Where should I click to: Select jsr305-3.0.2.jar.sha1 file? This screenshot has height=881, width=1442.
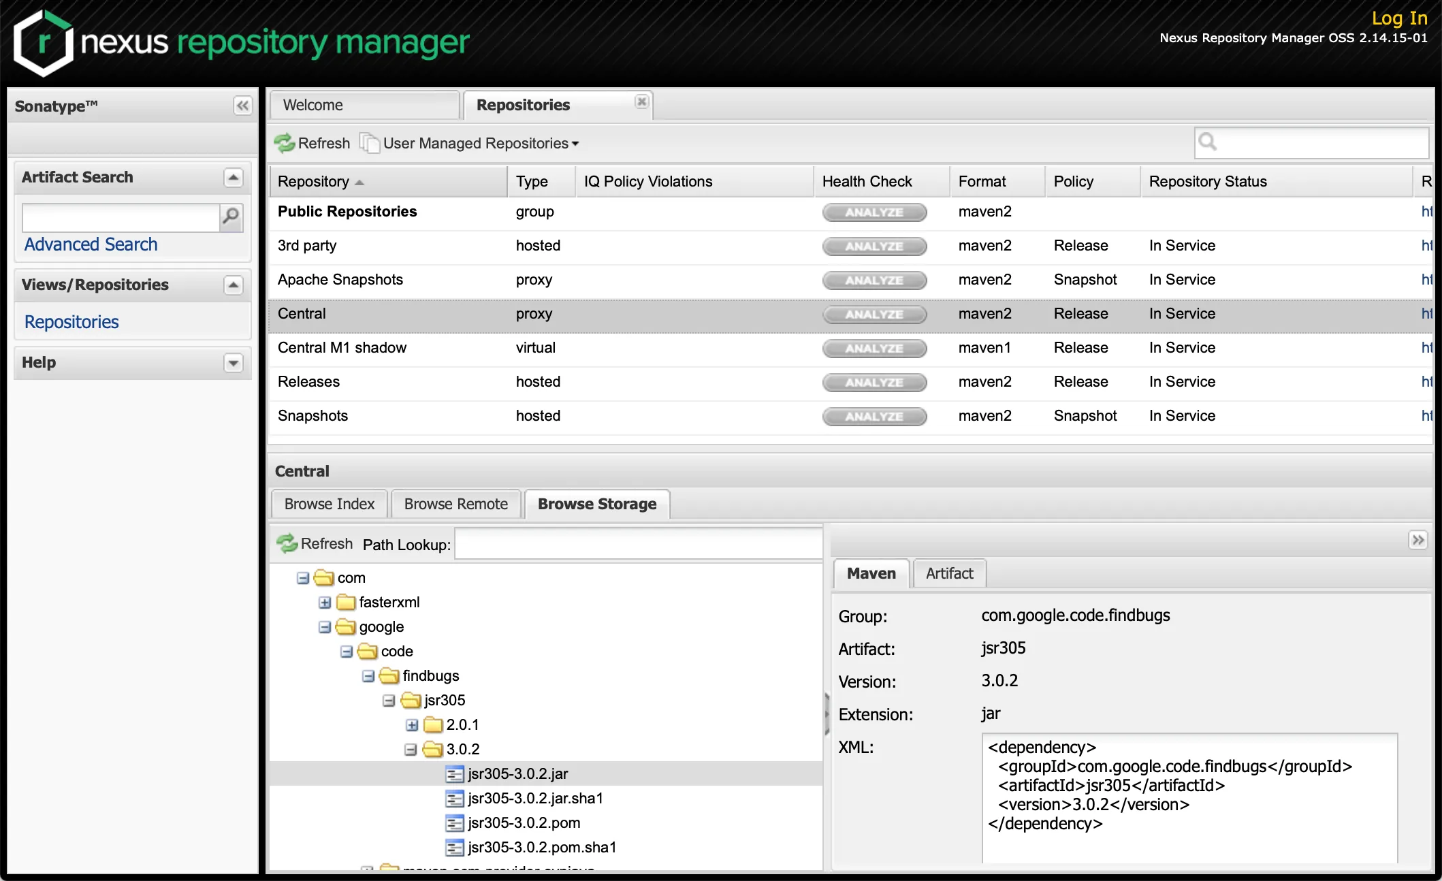(535, 798)
